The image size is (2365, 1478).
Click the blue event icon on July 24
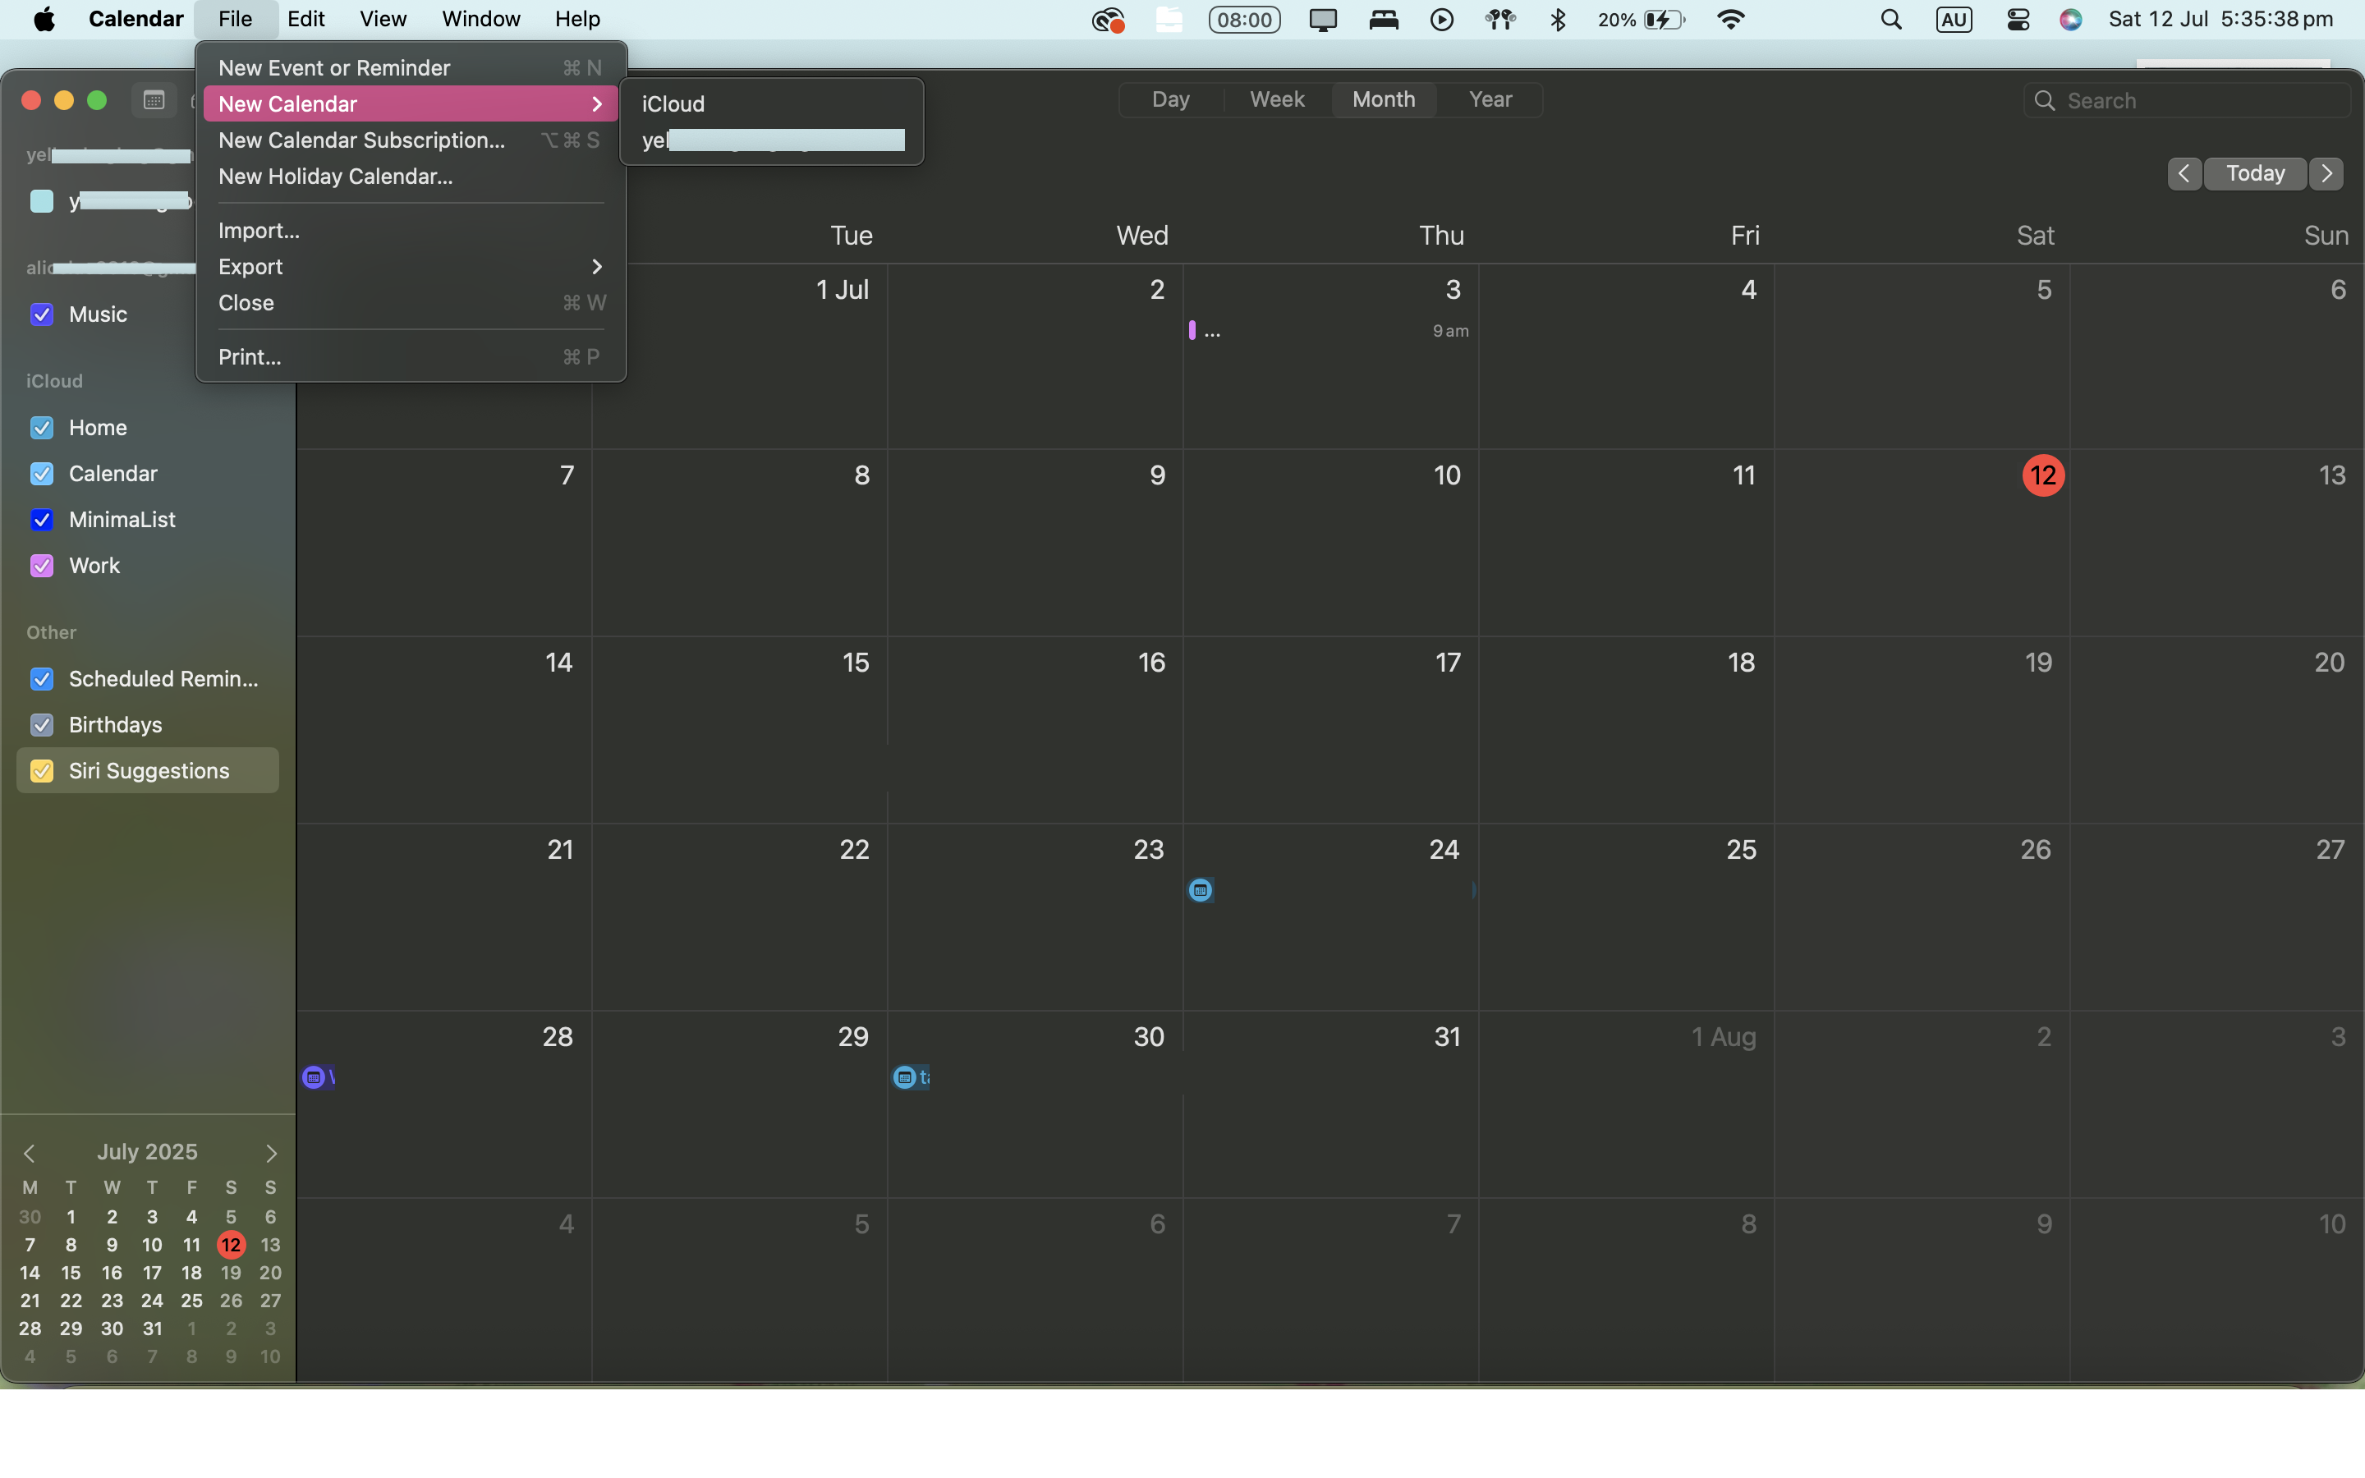pos(1200,889)
